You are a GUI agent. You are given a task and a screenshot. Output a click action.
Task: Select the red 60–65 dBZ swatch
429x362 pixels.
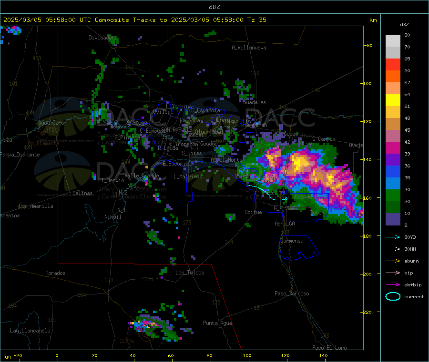(393, 64)
